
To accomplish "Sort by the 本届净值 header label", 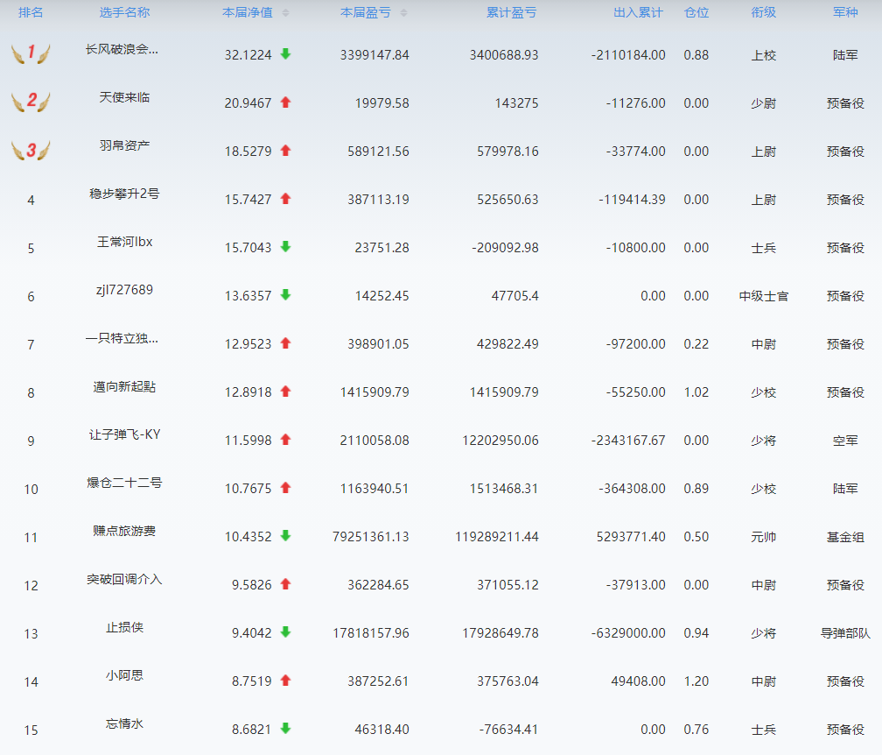I will click(248, 12).
